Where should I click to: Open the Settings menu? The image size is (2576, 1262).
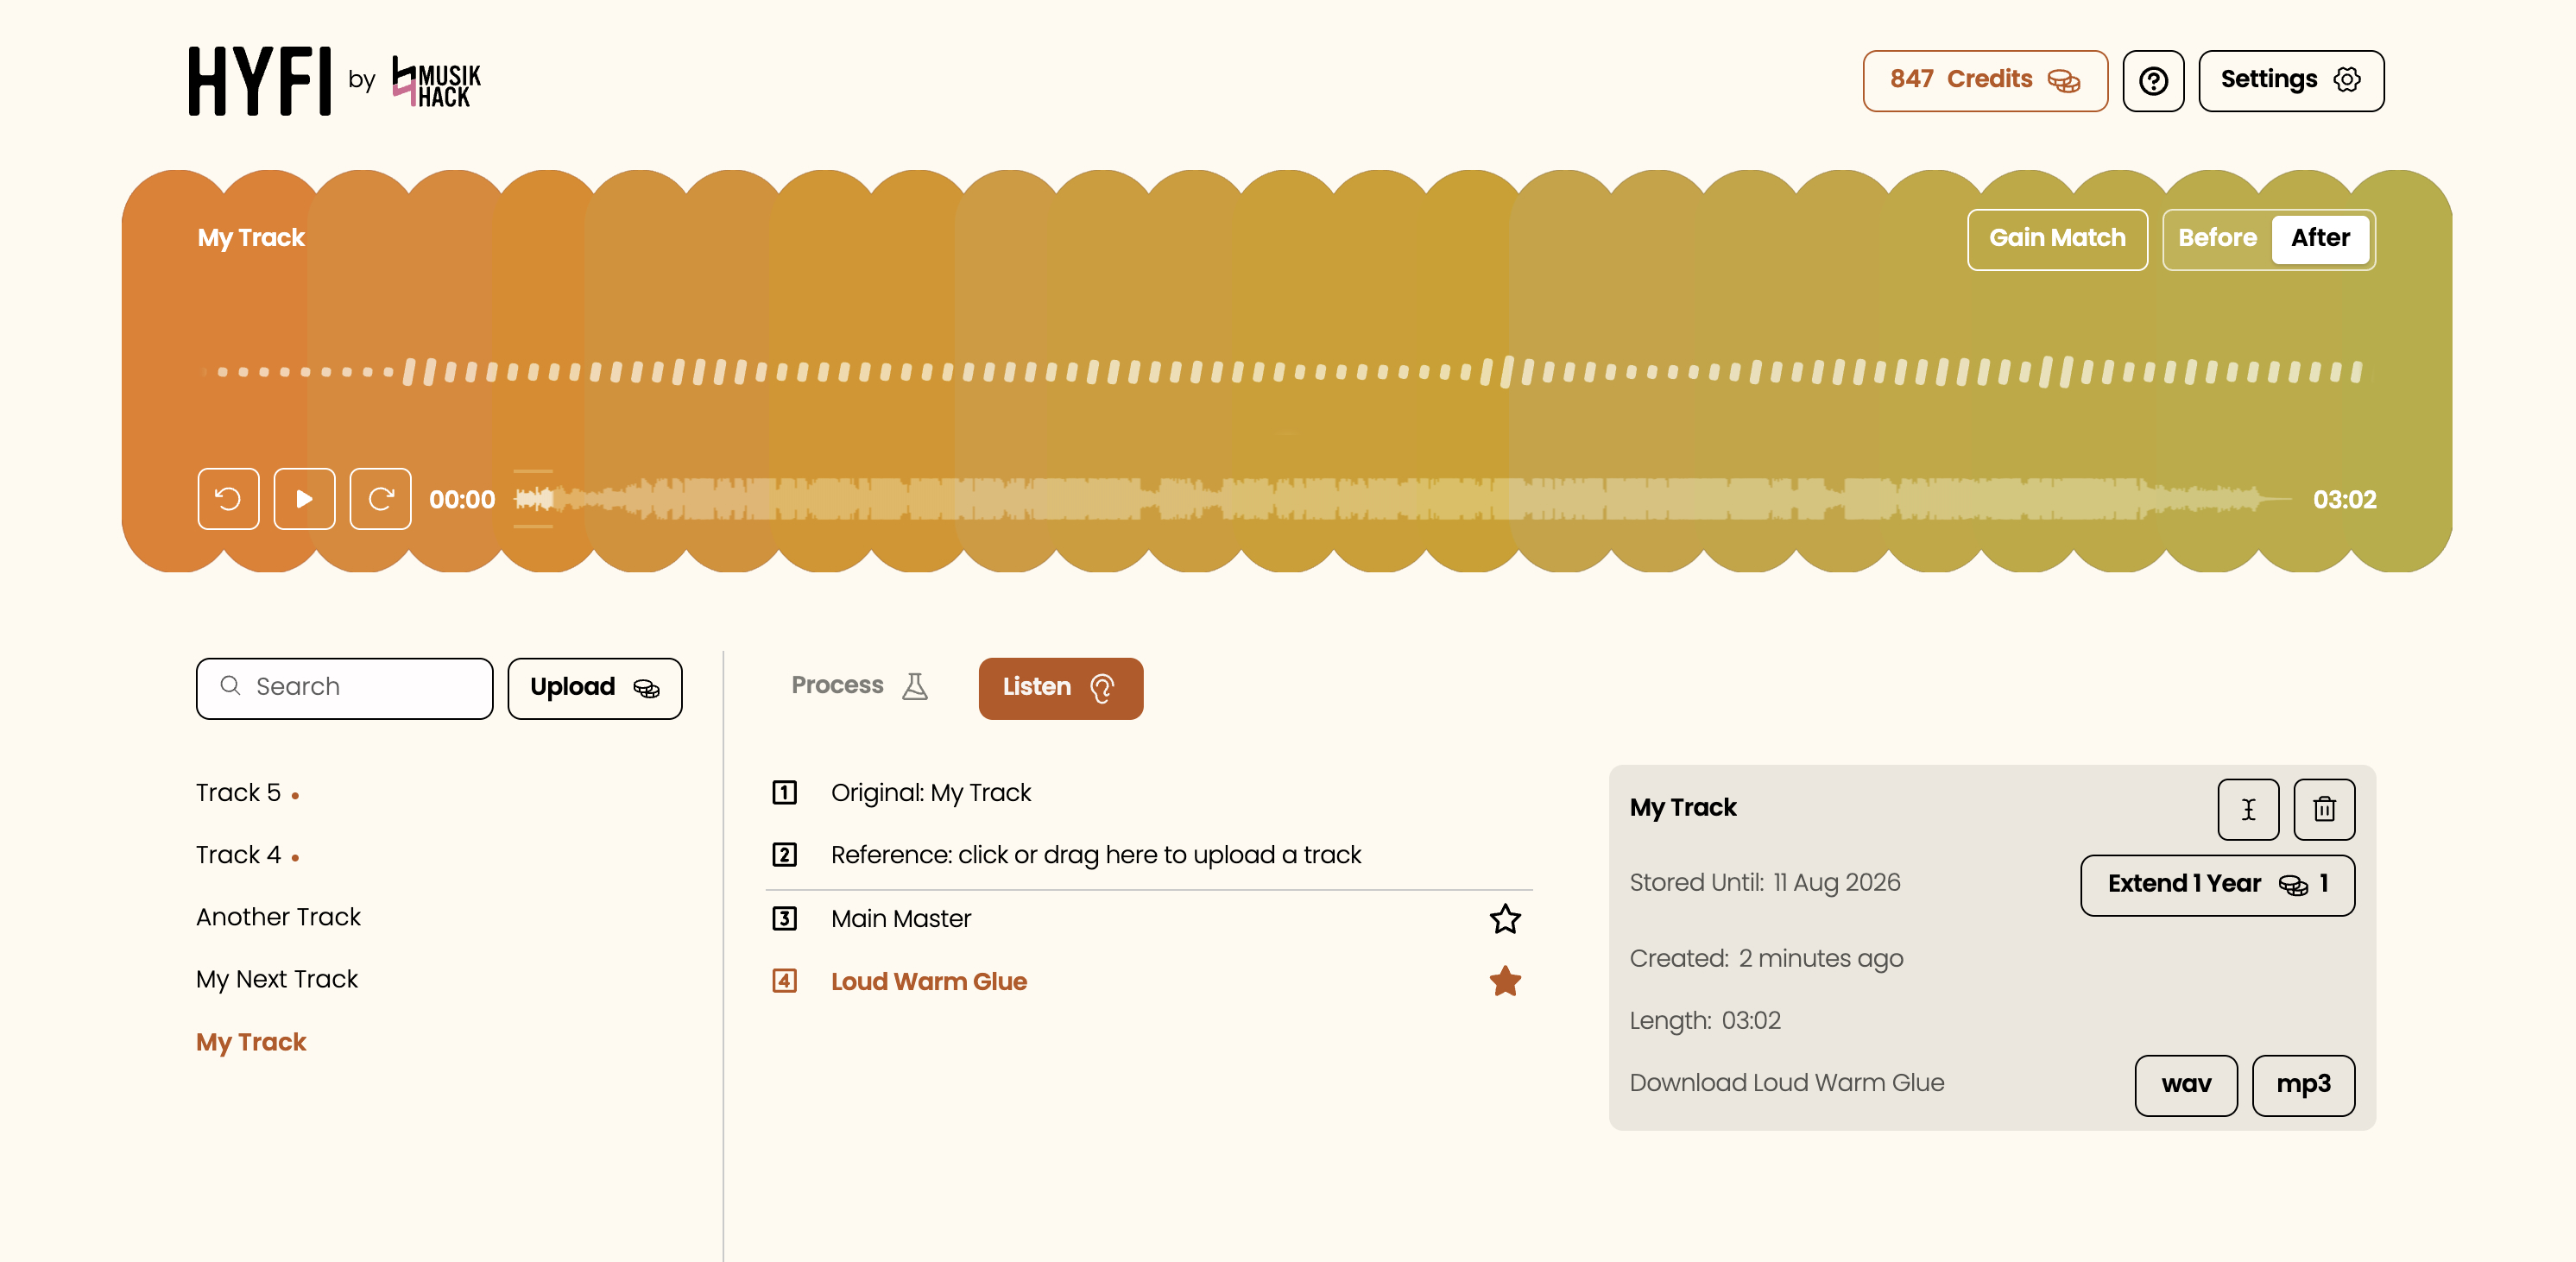(2290, 81)
